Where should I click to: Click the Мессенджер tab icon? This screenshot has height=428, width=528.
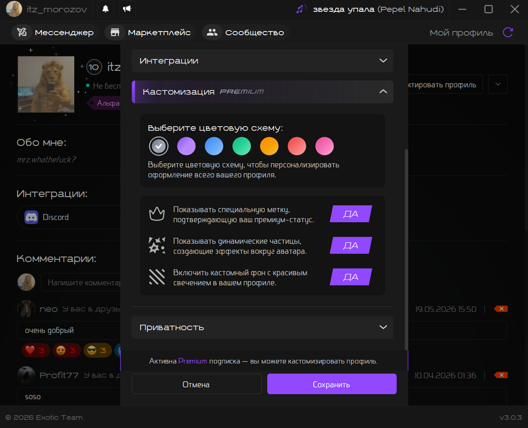tap(22, 32)
